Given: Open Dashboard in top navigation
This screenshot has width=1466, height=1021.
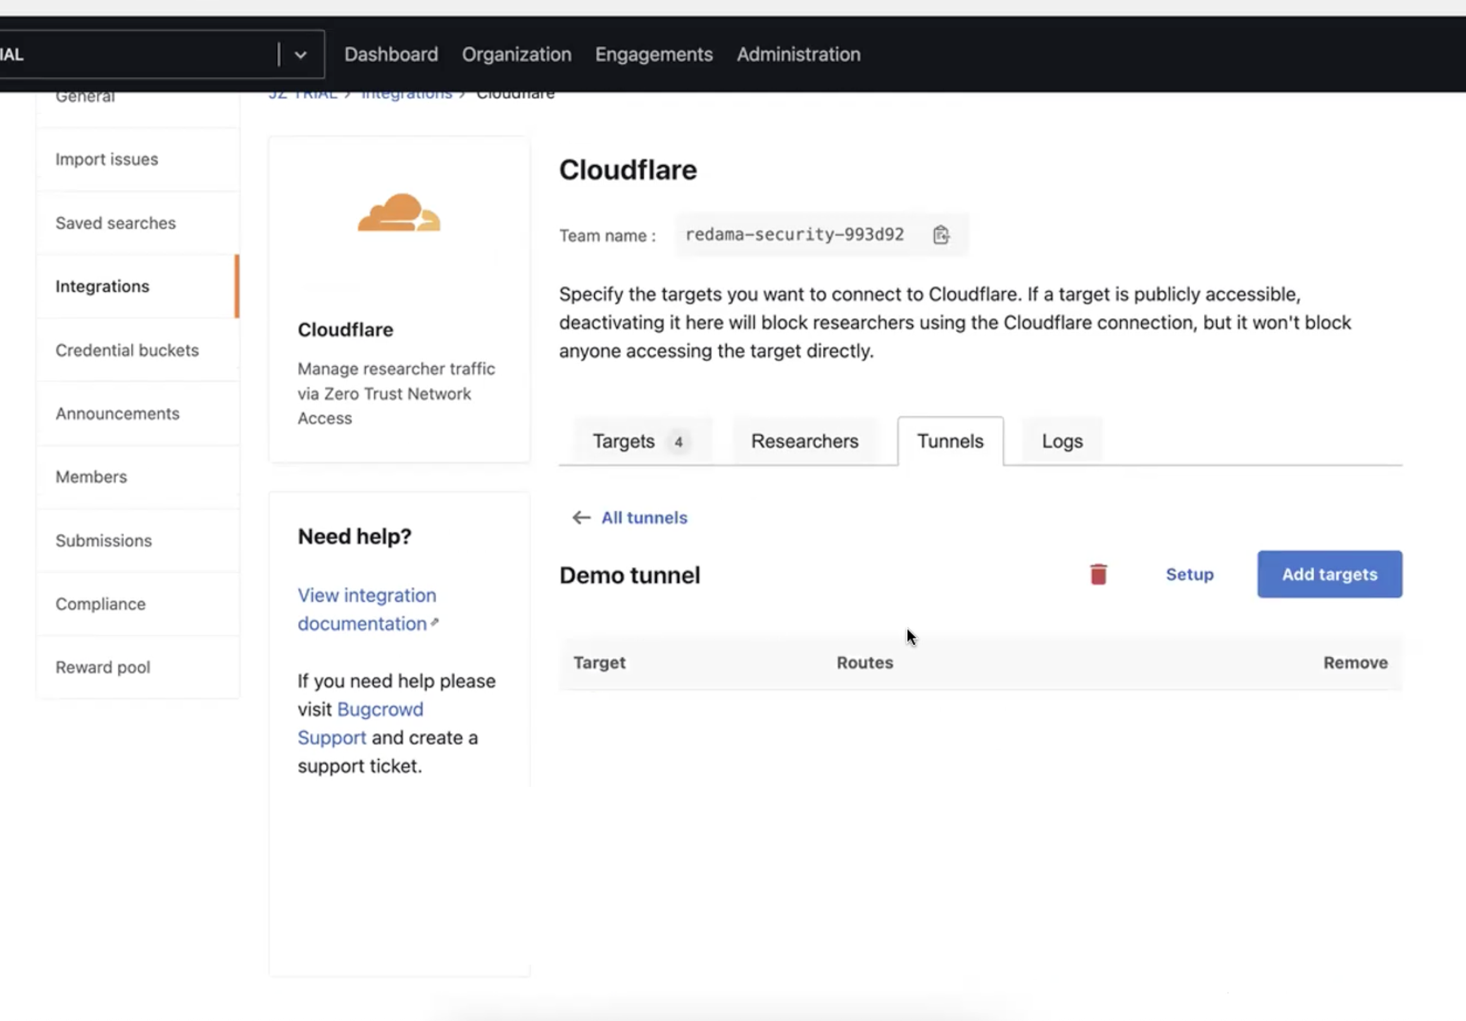Looking at the screenshot, I should [391, 54].
